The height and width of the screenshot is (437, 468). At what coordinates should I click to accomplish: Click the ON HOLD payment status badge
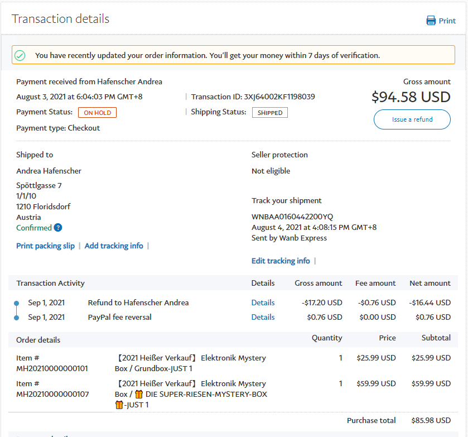point(97,113)
